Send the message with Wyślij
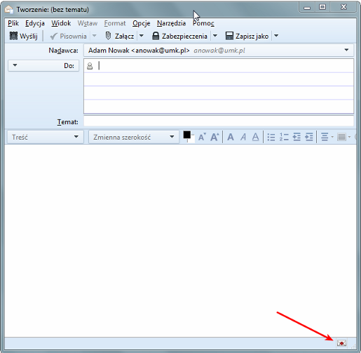 [24, 36]
